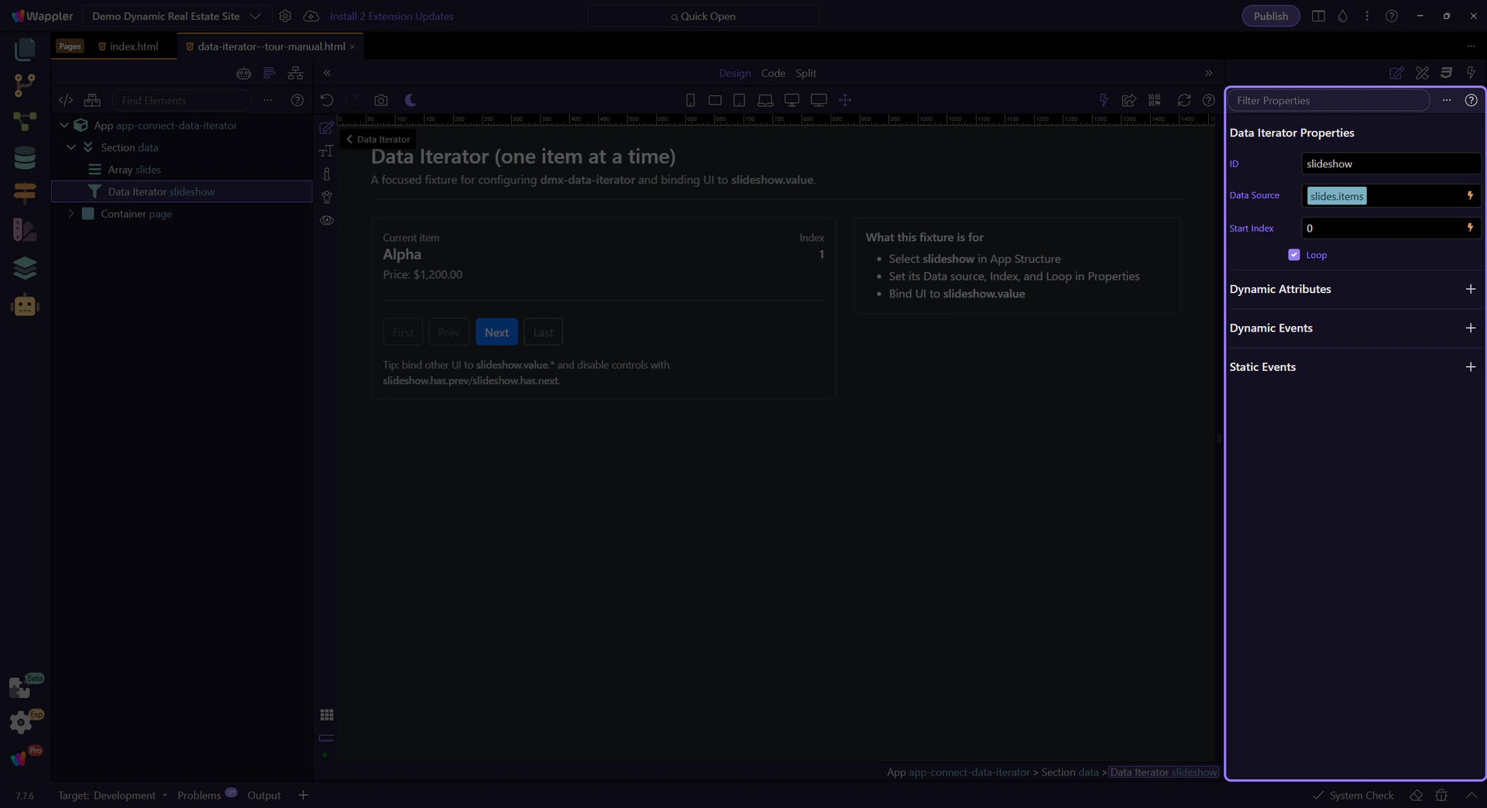Click the refresh design view icon
Image resolution: width=1487 pixels, height=808 pixels.
1183,101
